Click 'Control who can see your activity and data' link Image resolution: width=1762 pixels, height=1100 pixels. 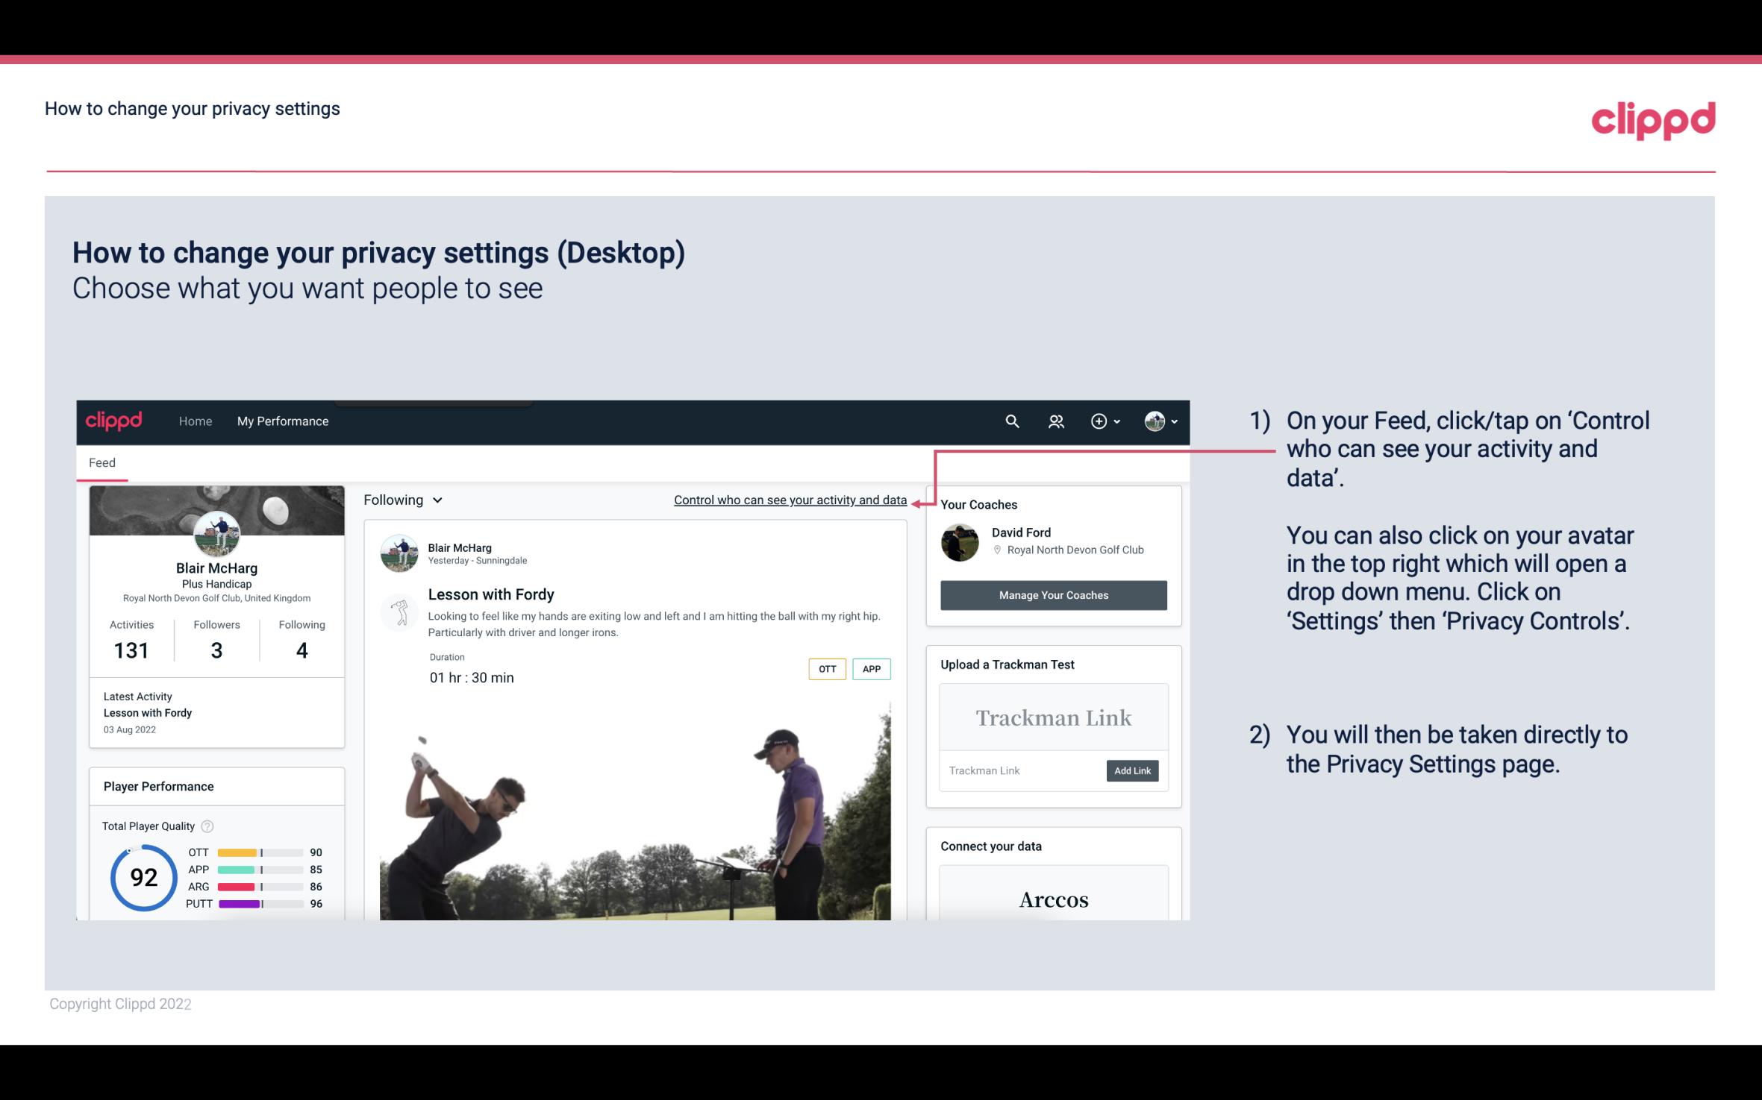pyautogui.click(x=790, y=500)
